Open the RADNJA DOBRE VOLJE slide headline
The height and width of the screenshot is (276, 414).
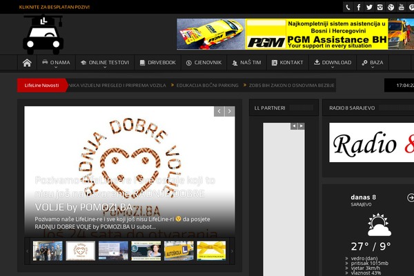(x=125, y=194)
